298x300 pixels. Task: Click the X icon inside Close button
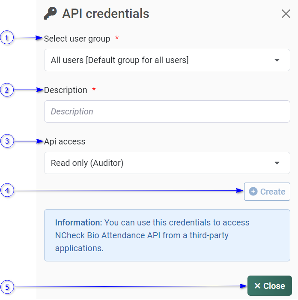(257, 286)
